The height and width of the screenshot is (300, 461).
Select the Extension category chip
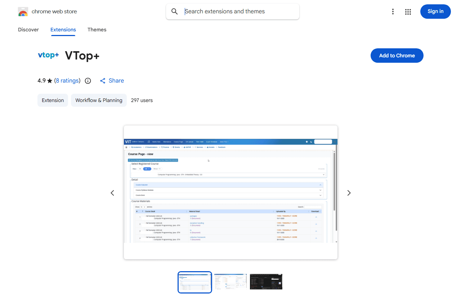[53, 100]
